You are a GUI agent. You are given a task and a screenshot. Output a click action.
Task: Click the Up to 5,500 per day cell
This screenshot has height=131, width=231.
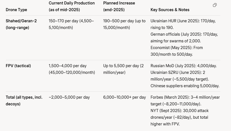123,69
